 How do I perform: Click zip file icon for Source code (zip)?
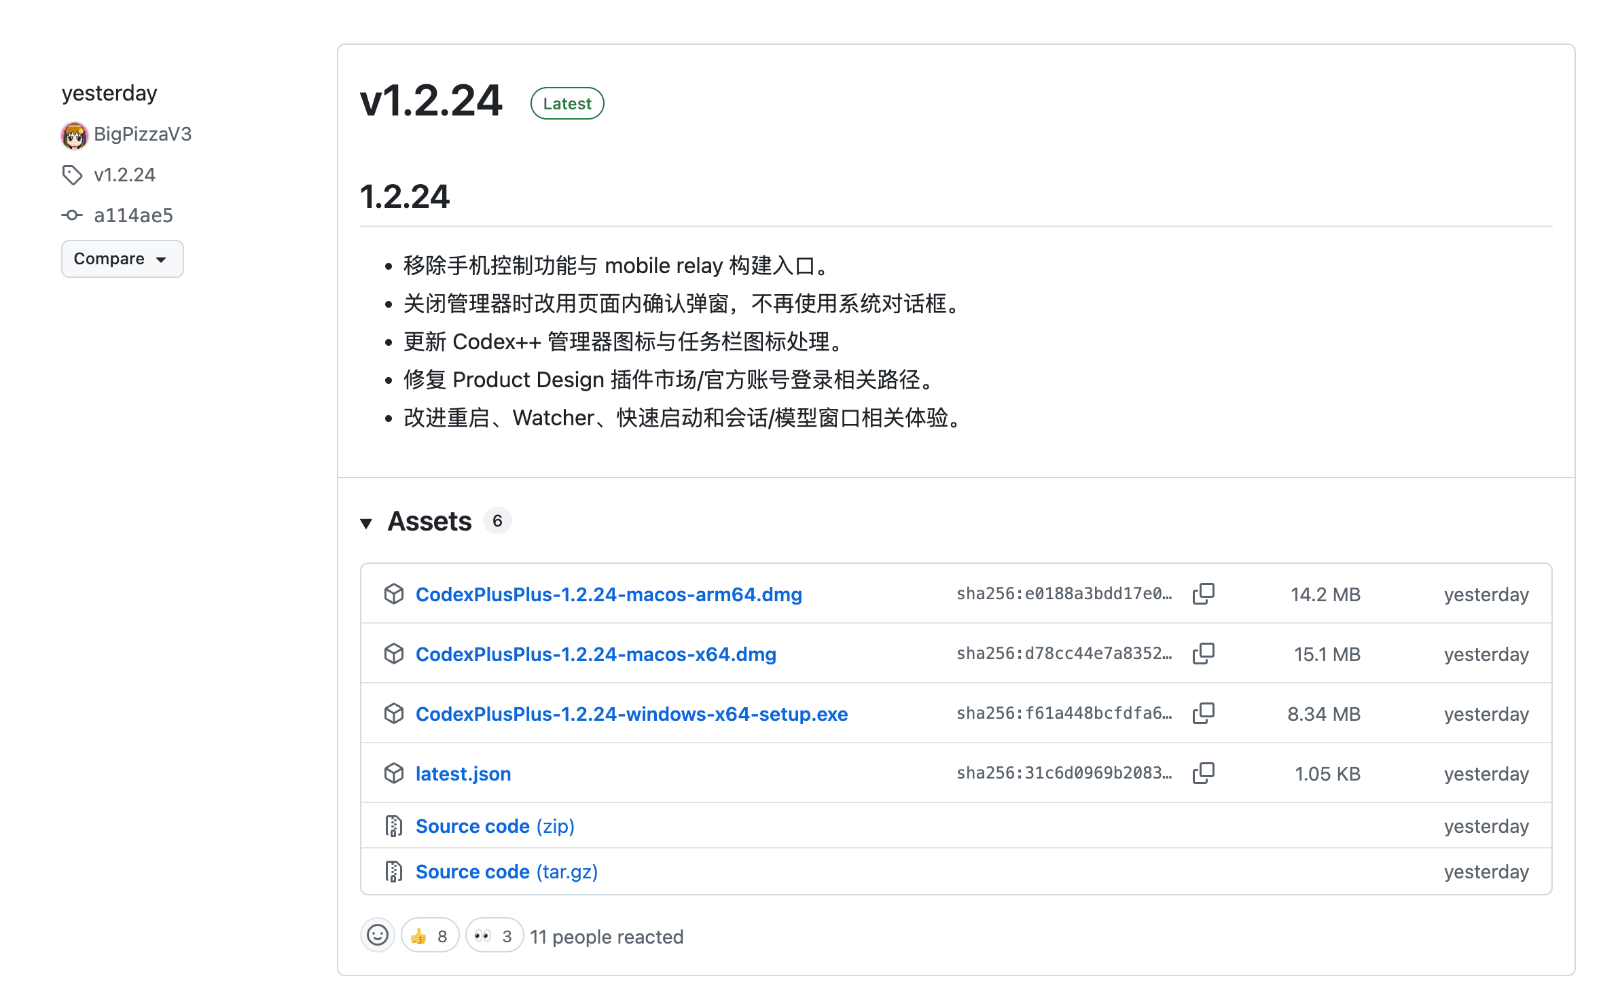coord(394,826)
